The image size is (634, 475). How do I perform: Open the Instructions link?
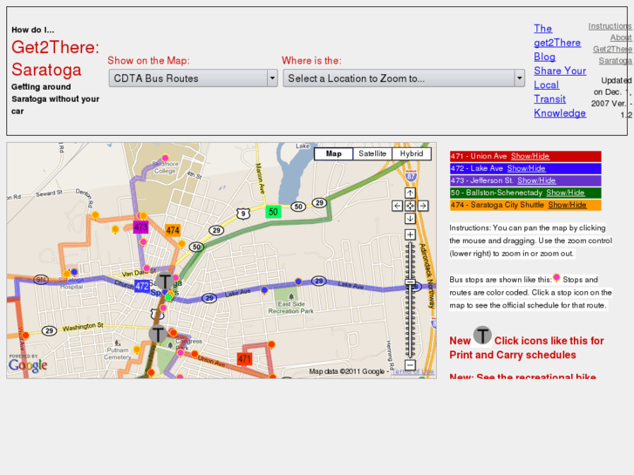pos(610,26)
